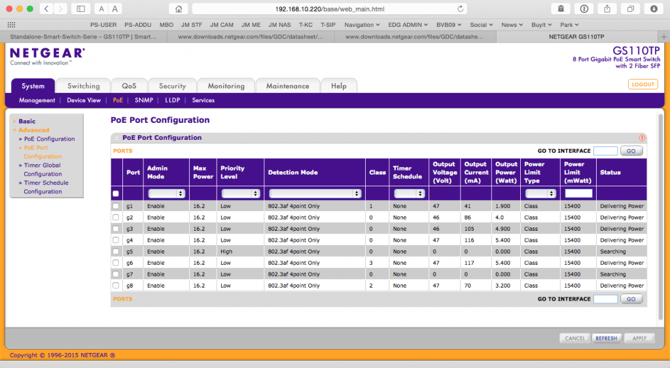Check the box for port g3
670x368 pixels.
pyautogui.click(x=116, y=229)
